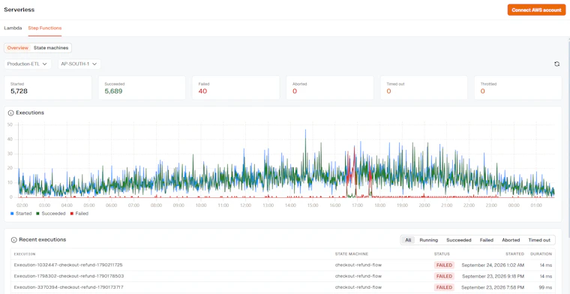Toggle the green Succeeded legend swatch
The height and width of the screenshot is (294, 570).
(37, 214)
